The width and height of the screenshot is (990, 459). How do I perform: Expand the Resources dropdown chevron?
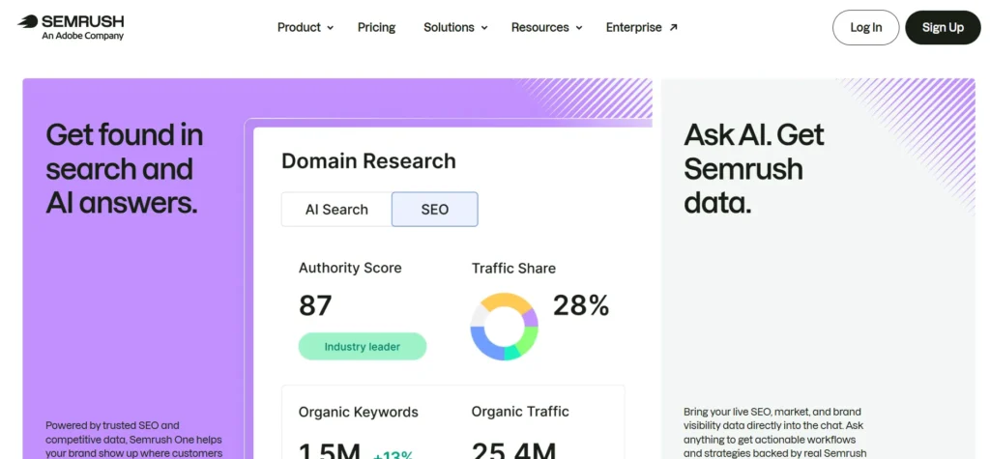click(x=579, y=28)
